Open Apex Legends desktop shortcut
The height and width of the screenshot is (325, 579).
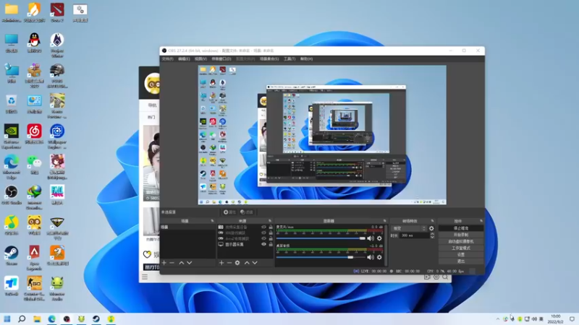34,259
